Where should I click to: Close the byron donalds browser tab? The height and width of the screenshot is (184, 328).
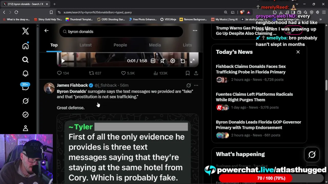[x=47, y=4]
